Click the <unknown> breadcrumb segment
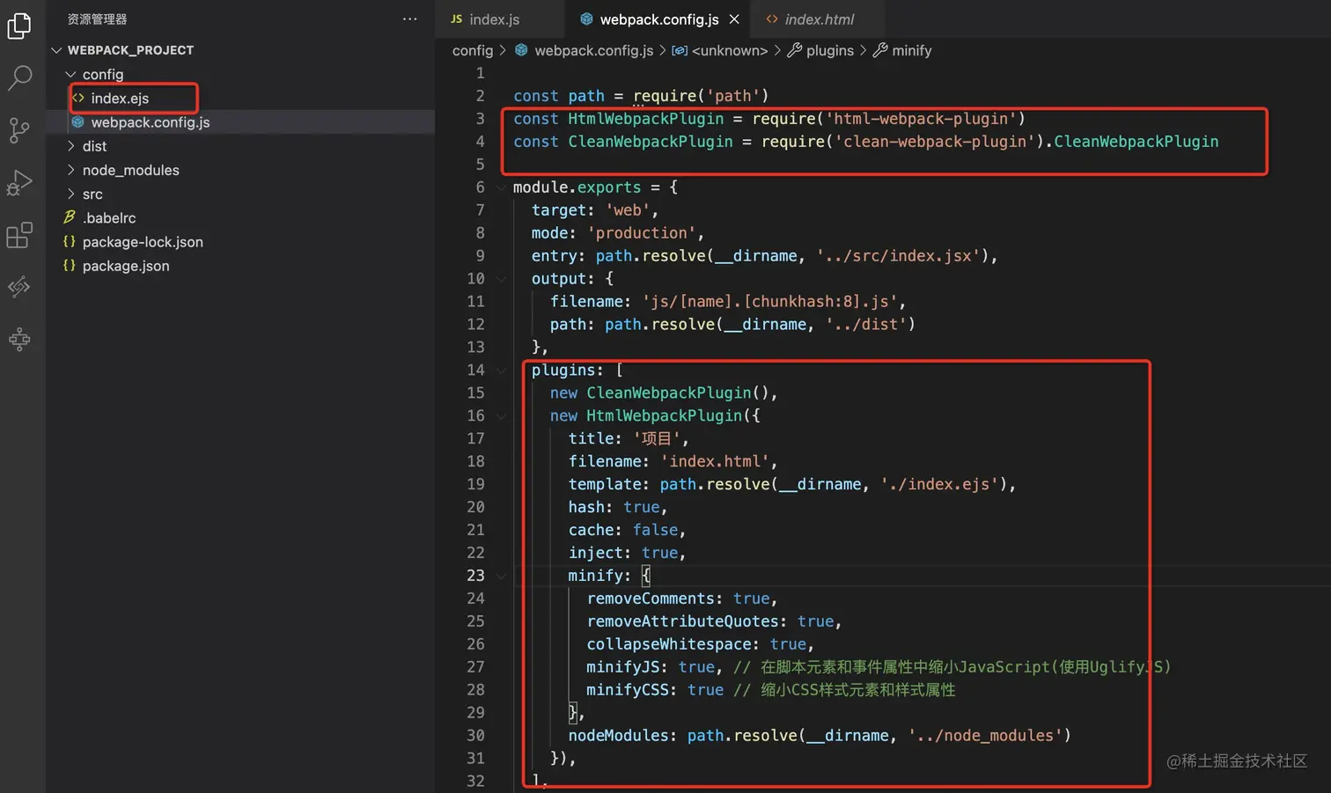Screen dimensions: 1331x793 click(730, 50)
